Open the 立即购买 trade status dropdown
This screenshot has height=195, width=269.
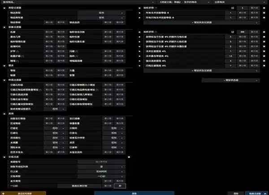click(x=239, y=2)
